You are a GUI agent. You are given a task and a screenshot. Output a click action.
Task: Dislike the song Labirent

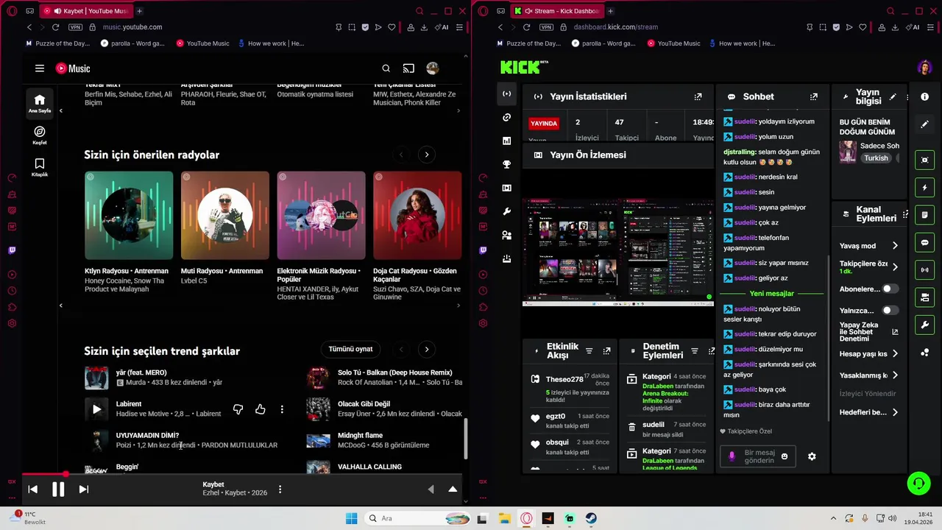point(238,409)
